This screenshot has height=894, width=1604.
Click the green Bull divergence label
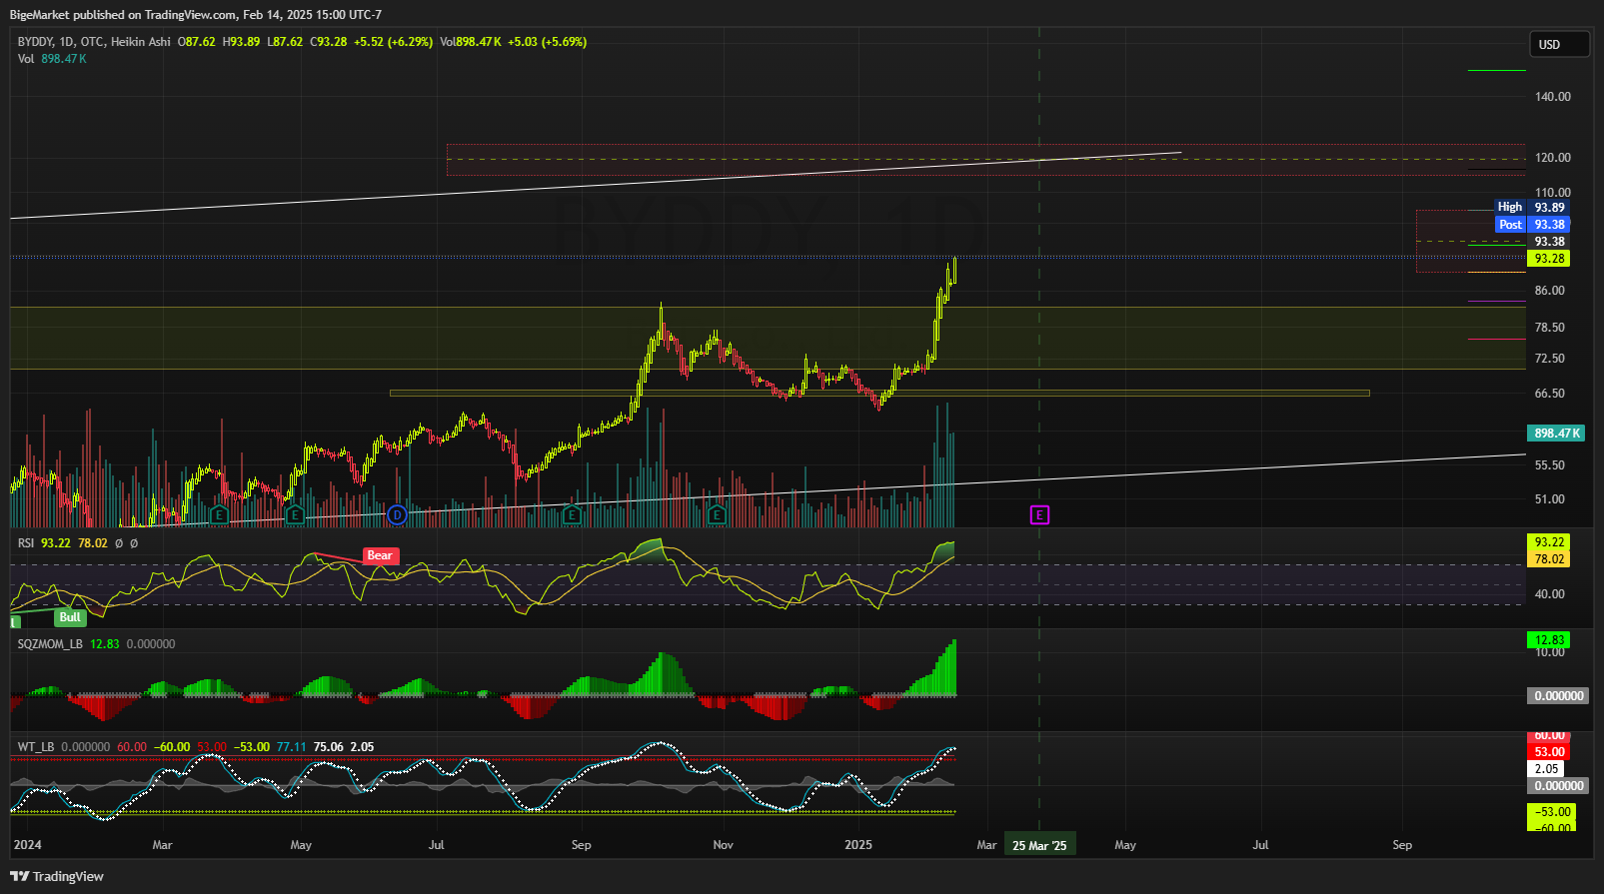click(70, 617)
